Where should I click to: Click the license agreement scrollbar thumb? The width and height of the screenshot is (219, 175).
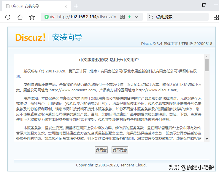(x=207, y=65)
